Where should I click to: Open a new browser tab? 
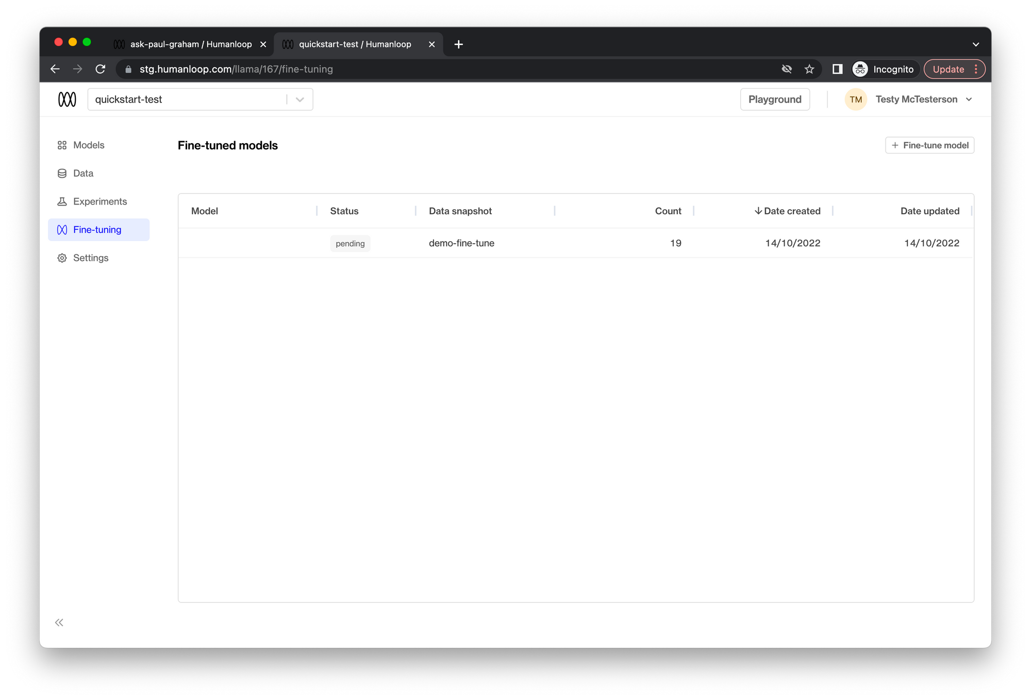[459, 44]
